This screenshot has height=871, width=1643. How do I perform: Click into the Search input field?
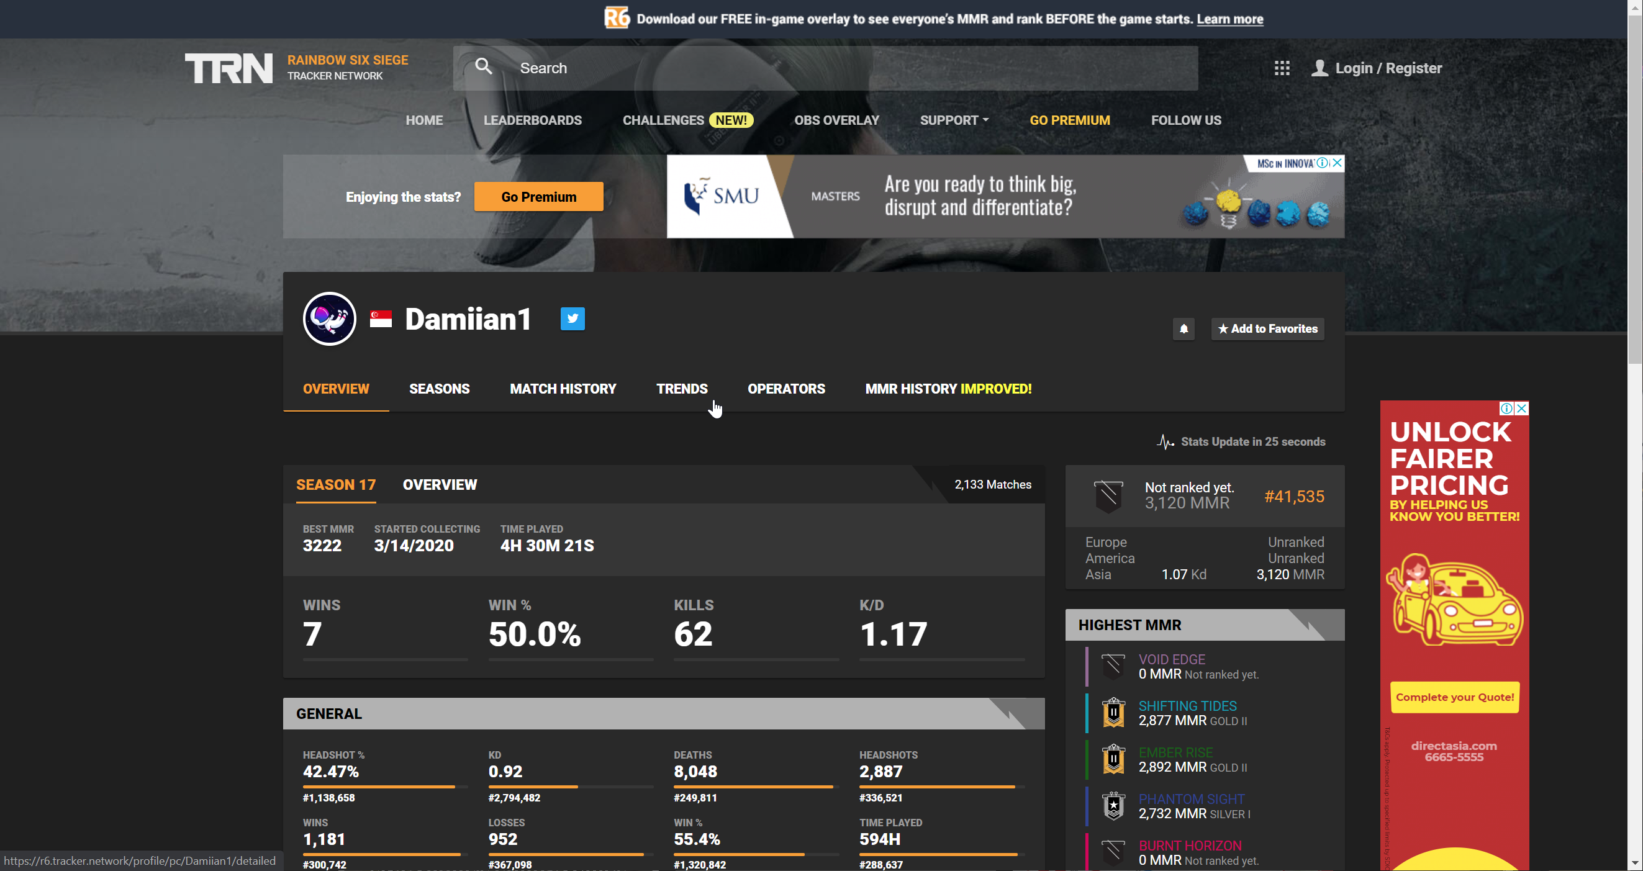[829, 68]
